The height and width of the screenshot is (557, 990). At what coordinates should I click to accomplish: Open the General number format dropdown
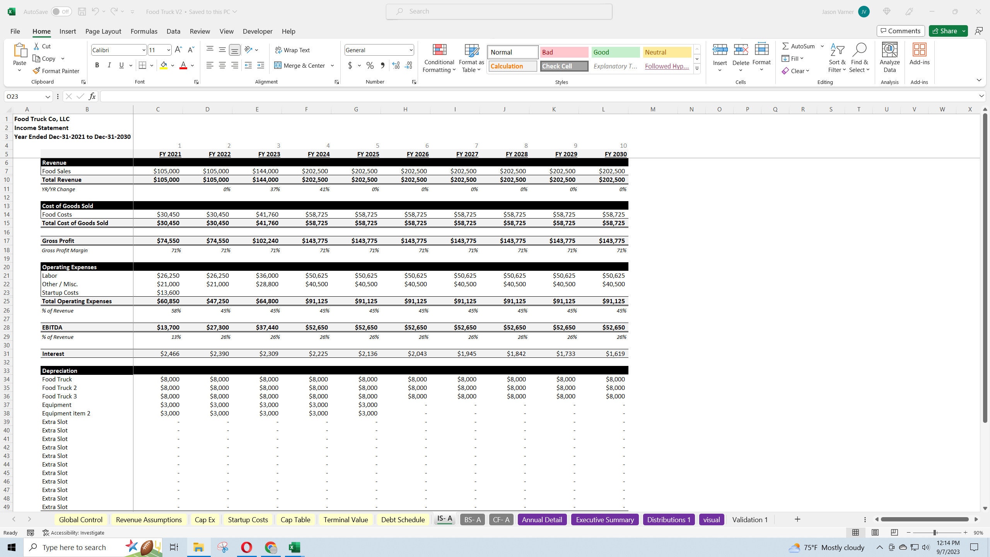point(411,50)
